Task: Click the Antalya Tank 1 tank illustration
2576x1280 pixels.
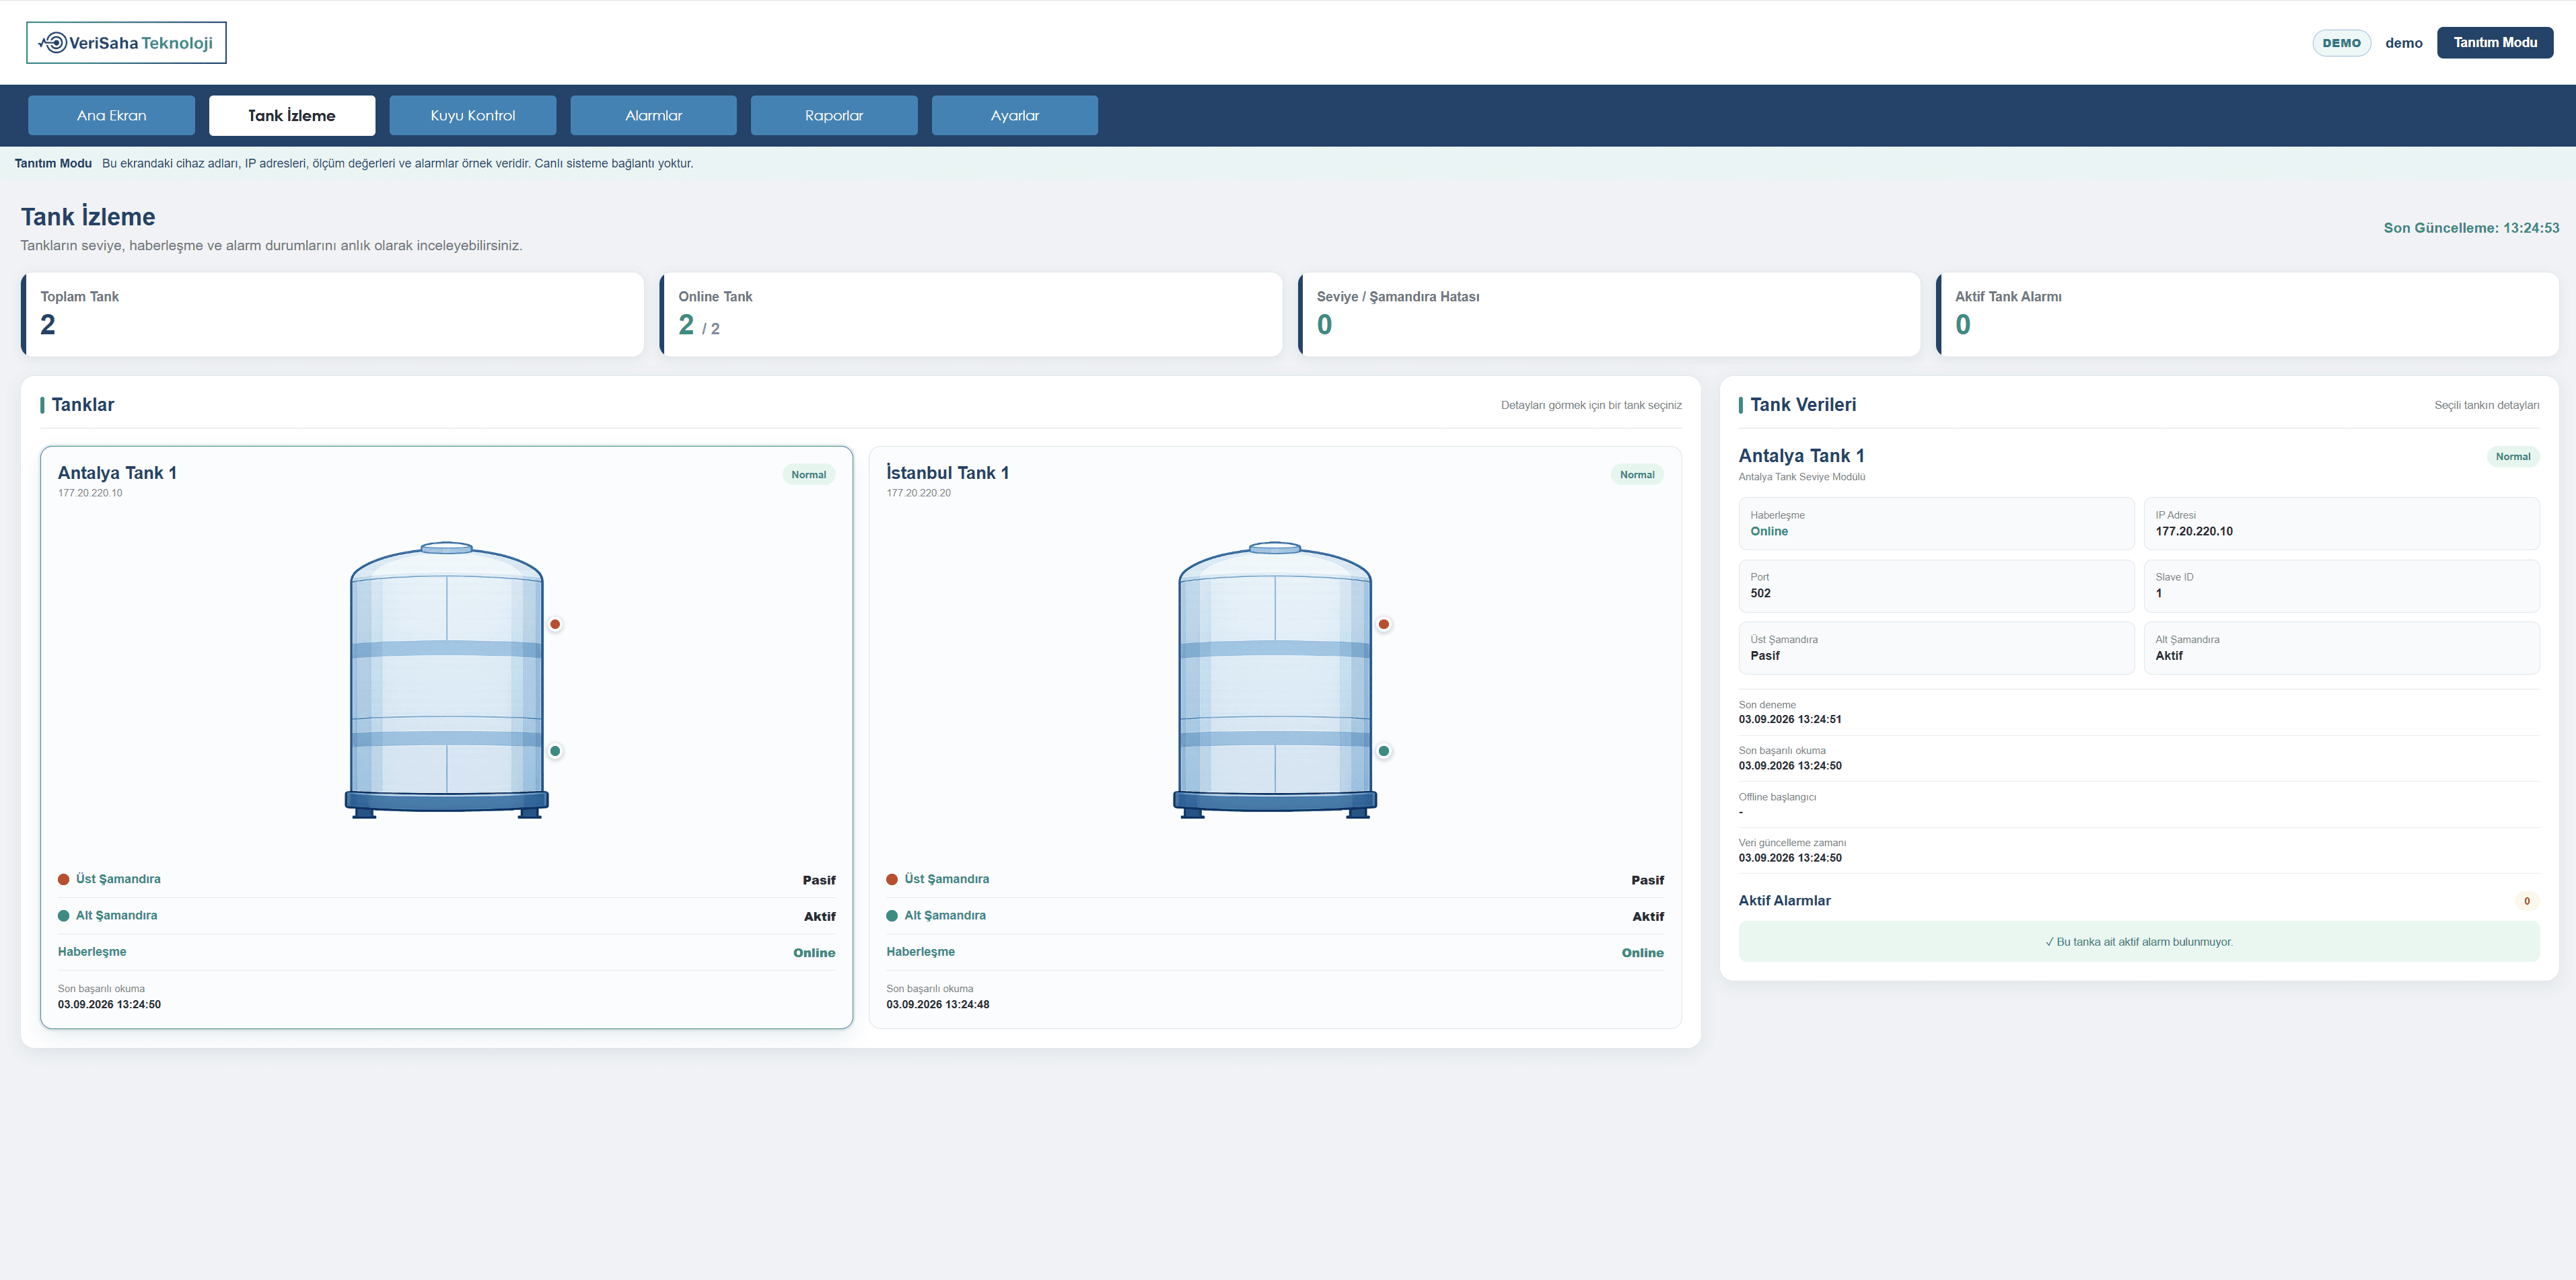Action: [x=447, y=679]
